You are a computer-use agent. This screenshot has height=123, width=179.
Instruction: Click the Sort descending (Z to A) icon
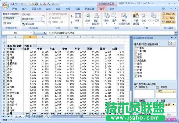[x=72, y=22]
